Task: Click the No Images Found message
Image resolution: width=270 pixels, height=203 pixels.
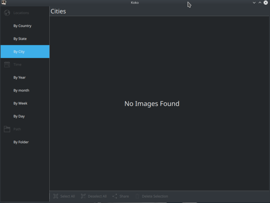Action: (152, 104)
